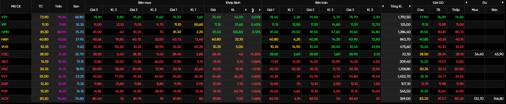Select the VTP ticker symbol
The height and width of the screenshot is (104, 506).
pos(4,17)
